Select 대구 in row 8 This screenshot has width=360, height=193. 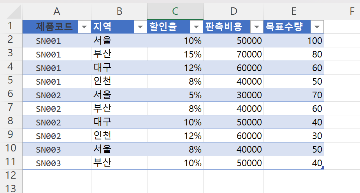(119, 122)
